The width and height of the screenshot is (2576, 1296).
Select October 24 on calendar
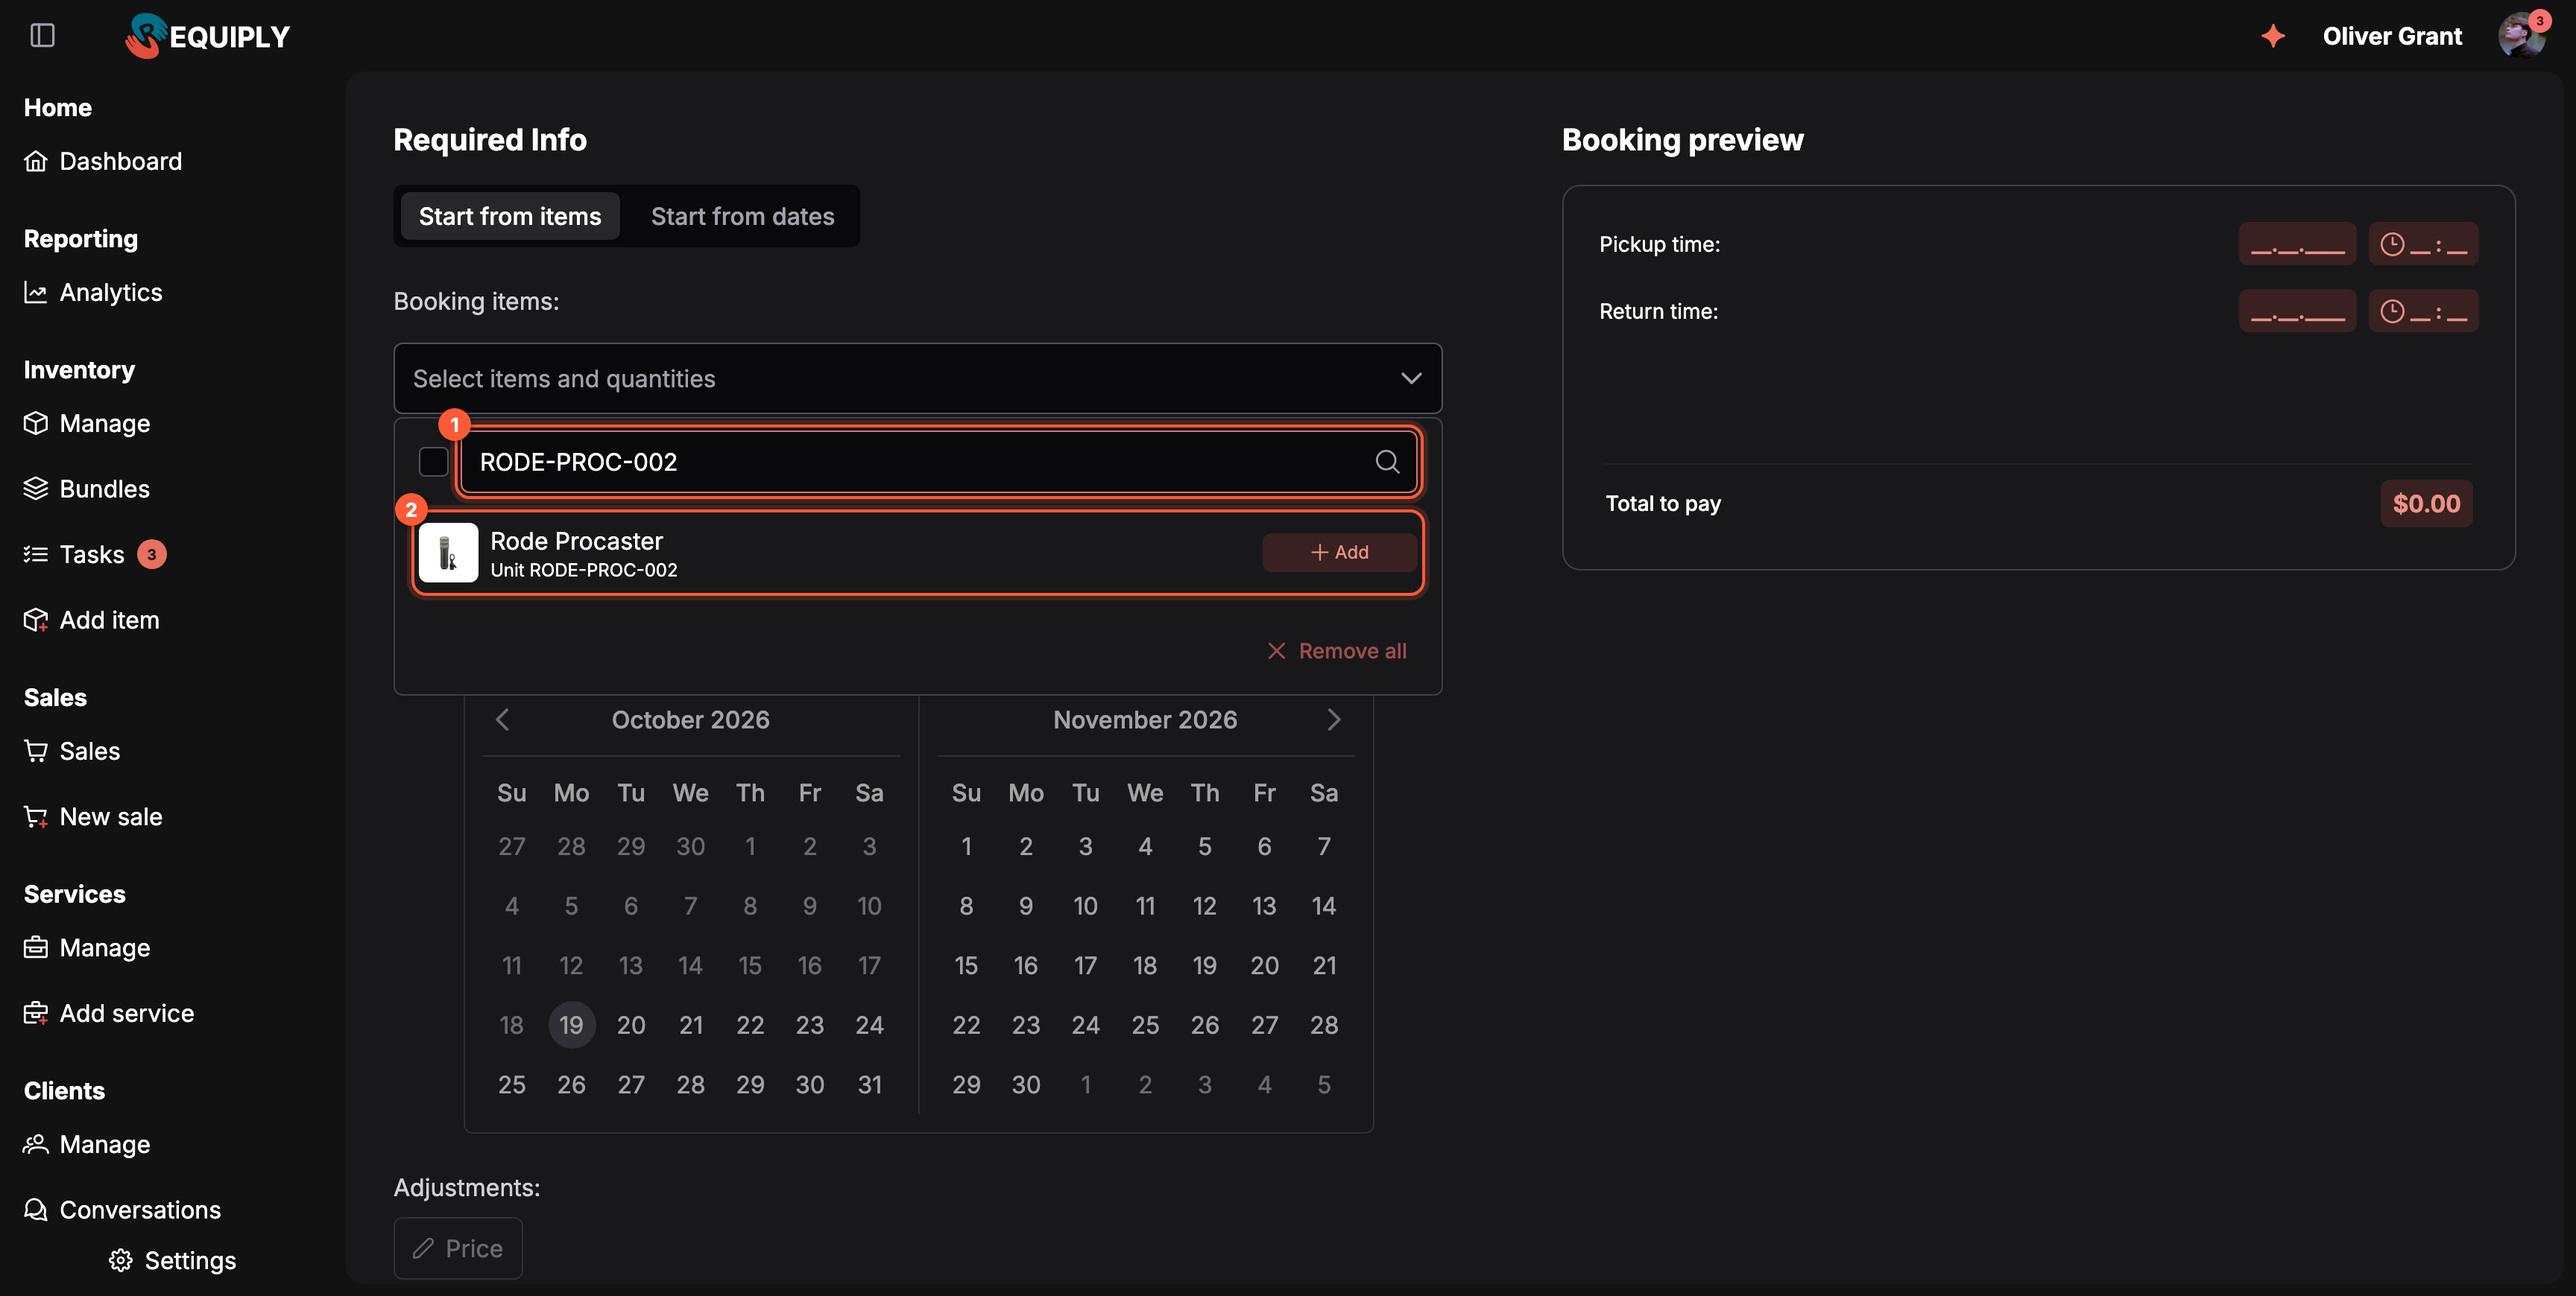[x=869, y=1024]
